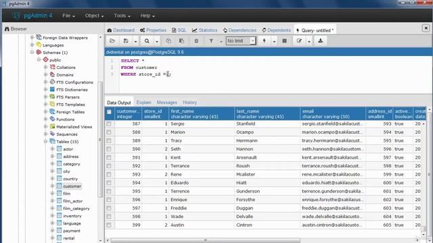The width and height of the screenshot is (433, 243).
Task: Open file icon in query toolbar
Action: [112, 40]
